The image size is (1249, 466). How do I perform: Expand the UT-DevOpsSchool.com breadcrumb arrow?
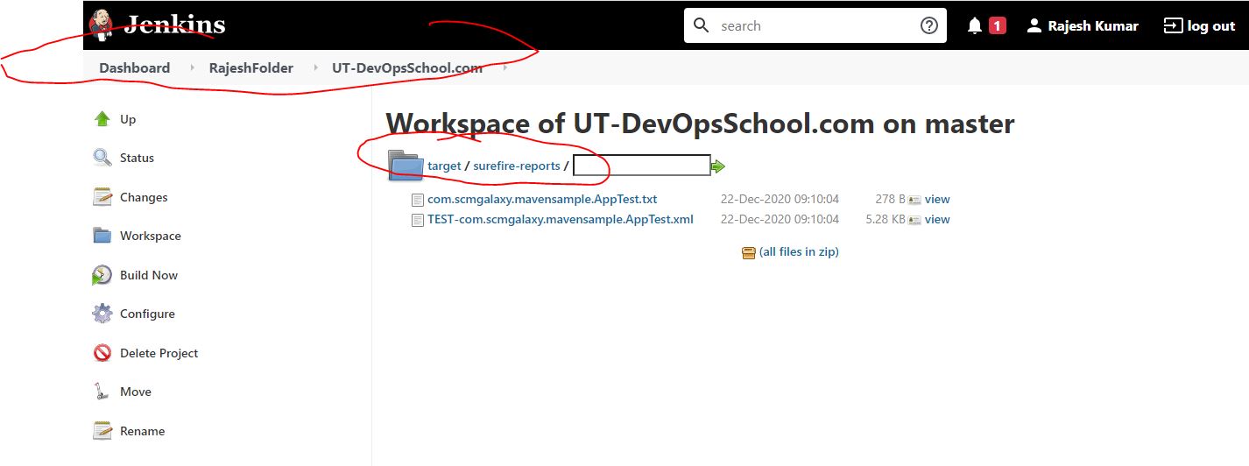coord(505,68)
